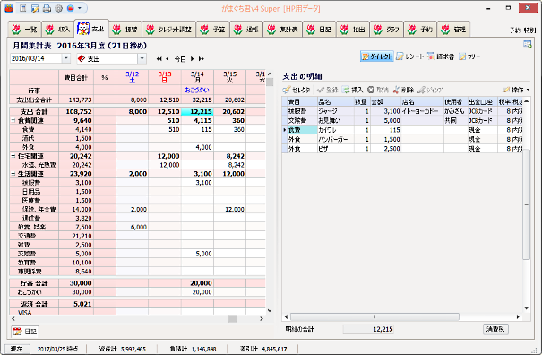
Task: Click the 品名 column header in detail grid
Action: coord(335,101)
